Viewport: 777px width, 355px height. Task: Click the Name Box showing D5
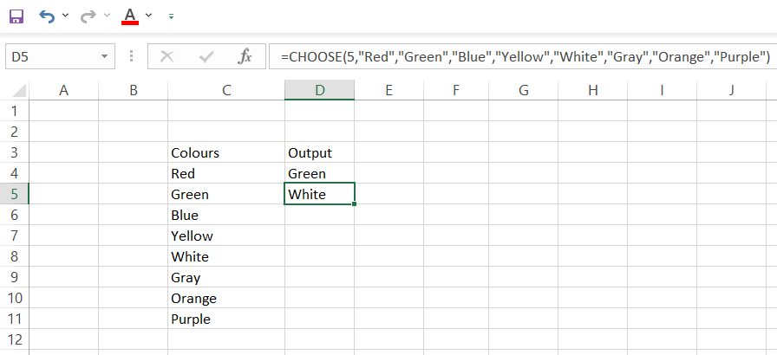click(x=50, y=57)
